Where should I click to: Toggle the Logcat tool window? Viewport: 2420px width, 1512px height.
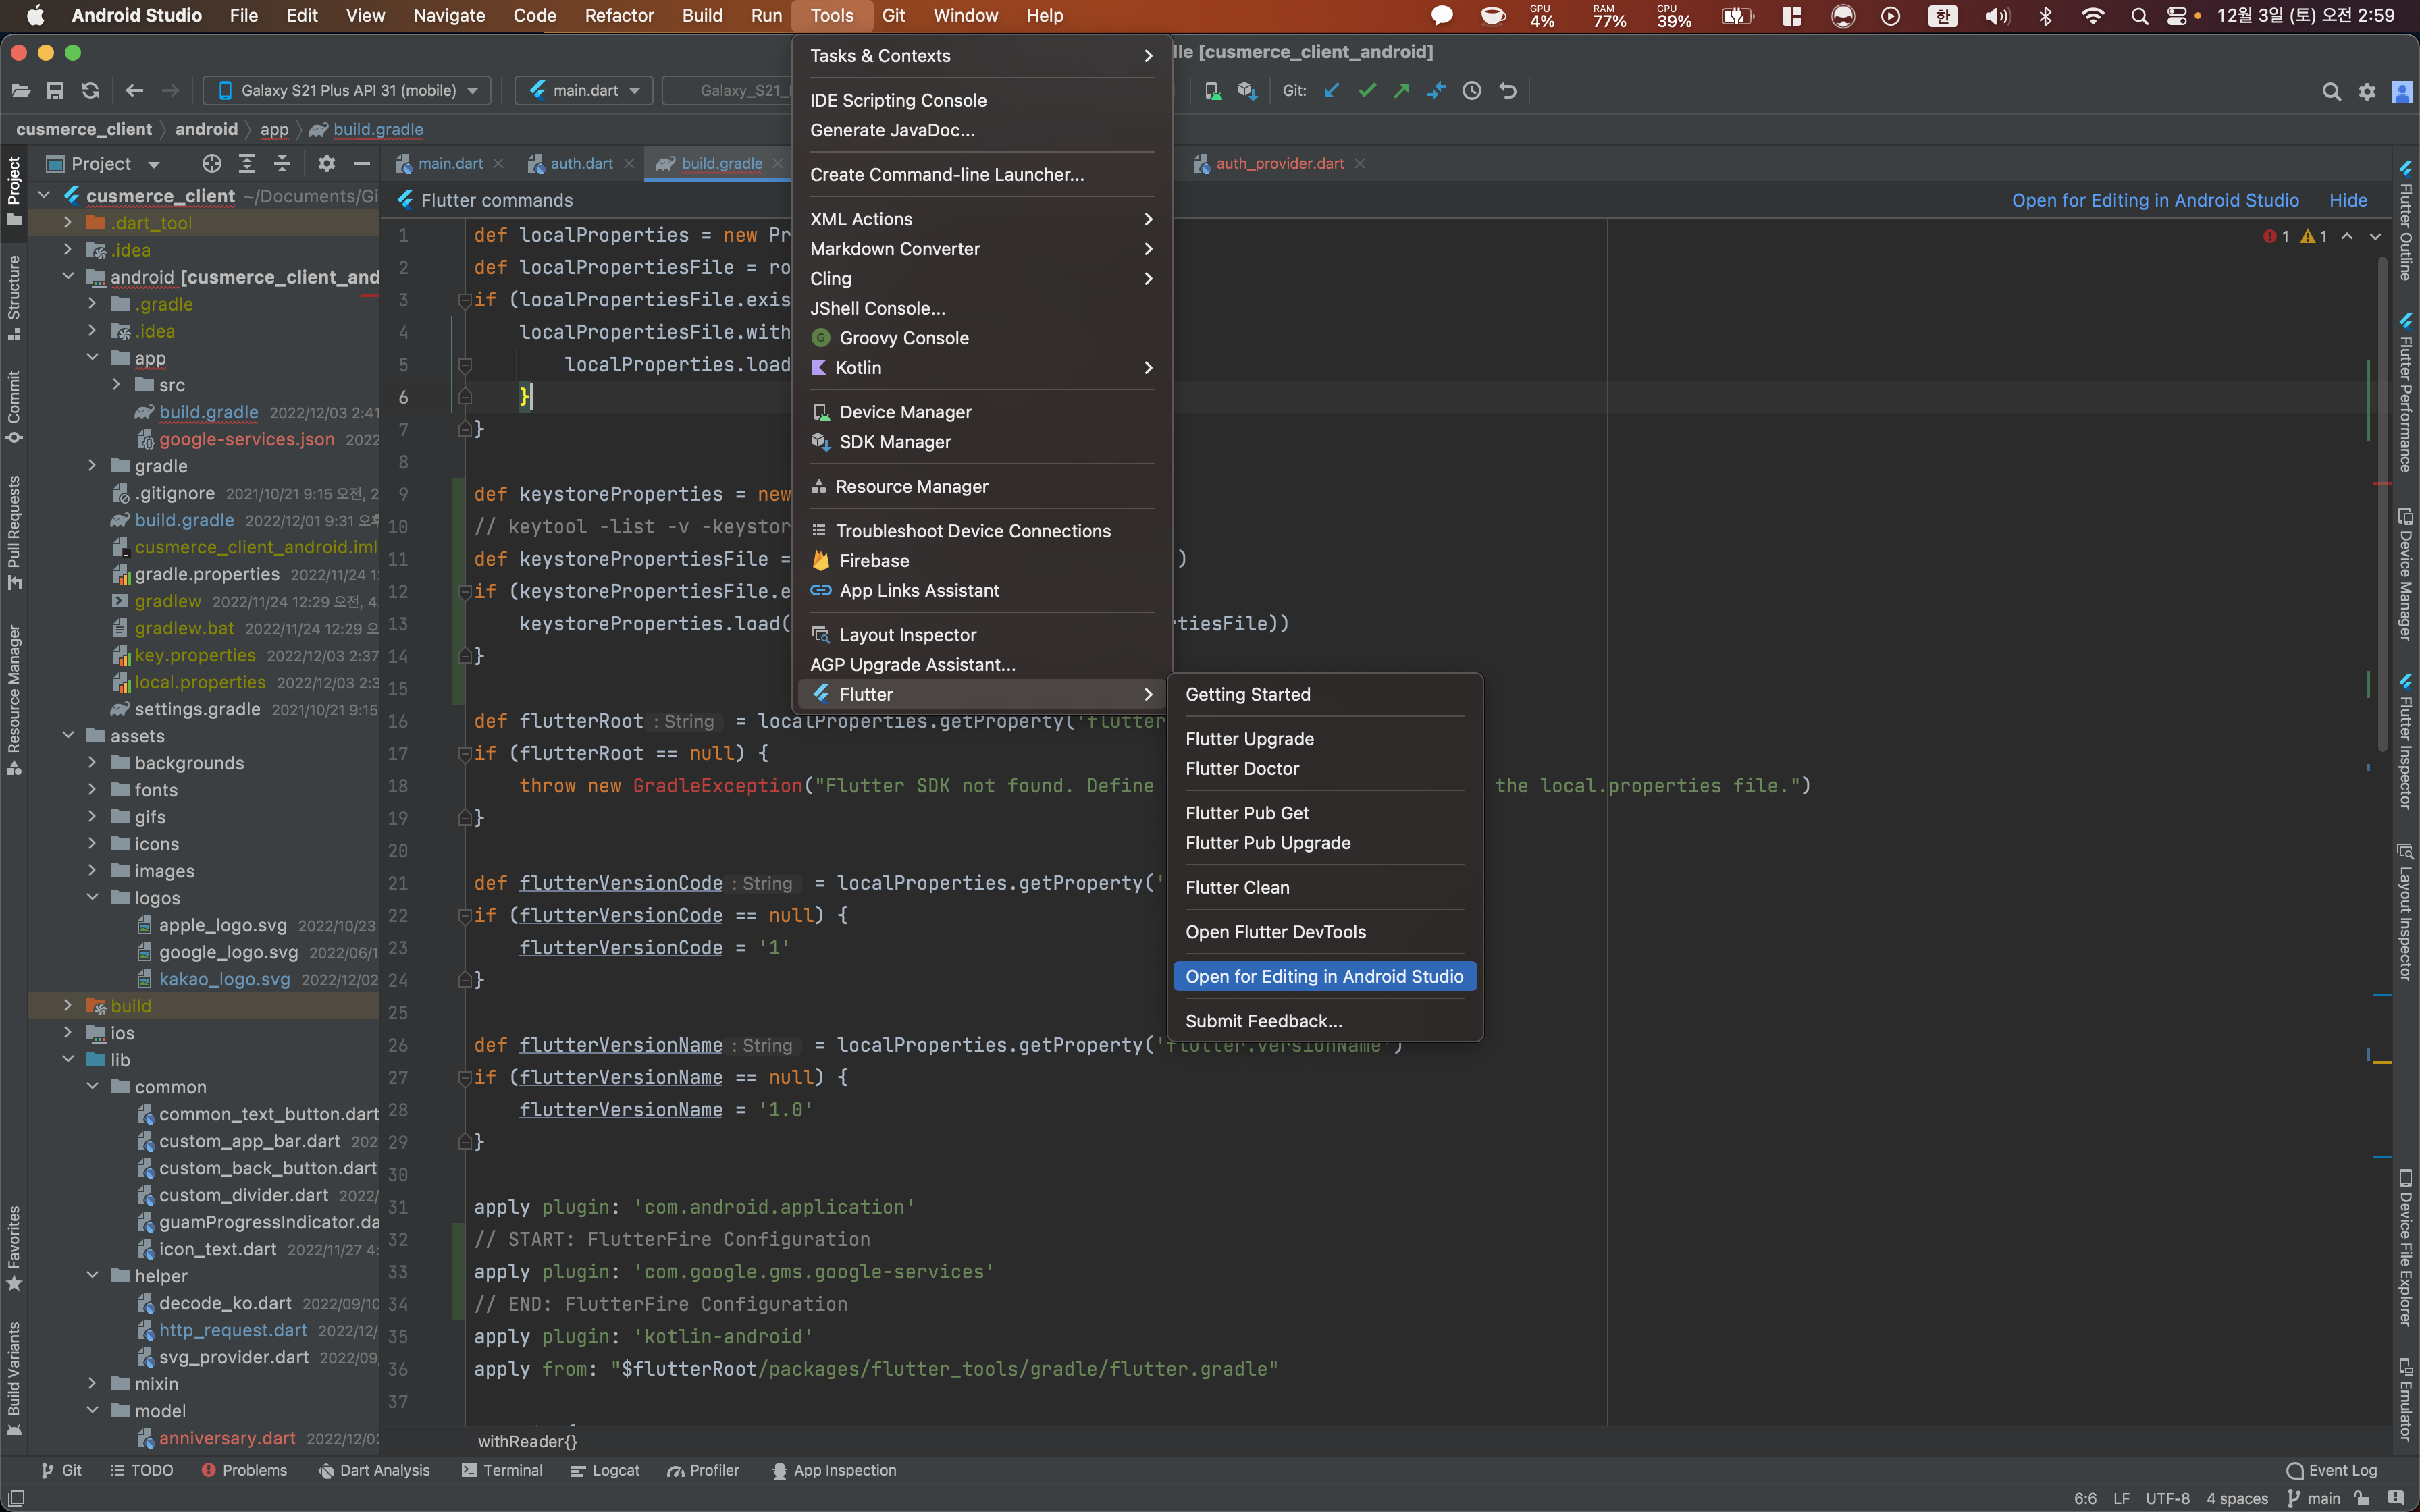tap(605, 1470)
